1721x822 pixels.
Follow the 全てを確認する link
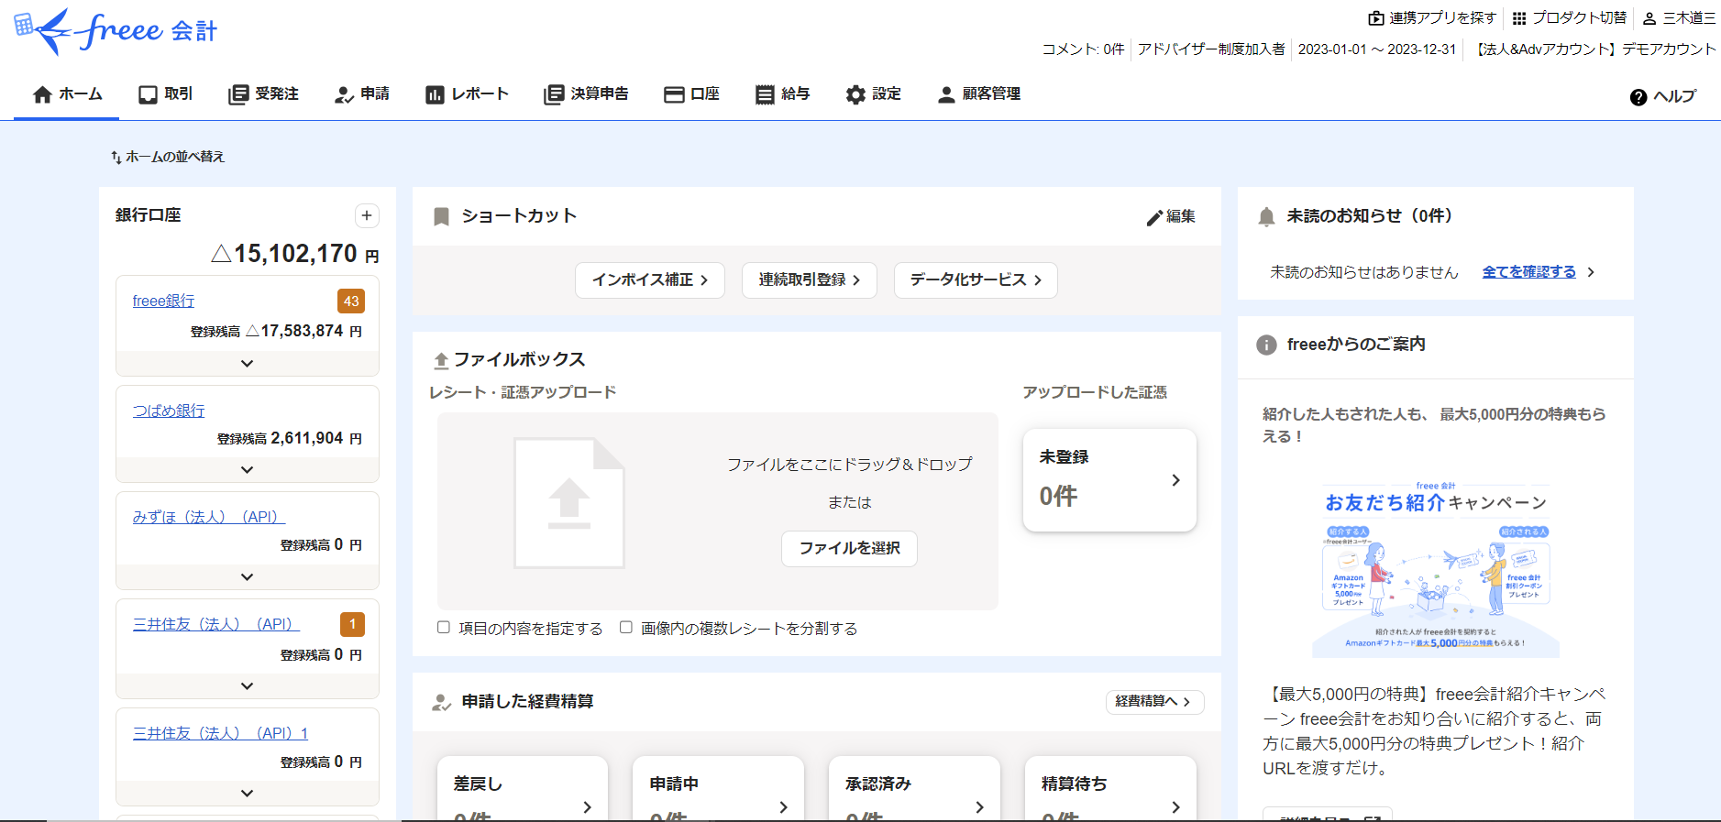tap(1528, 272)
